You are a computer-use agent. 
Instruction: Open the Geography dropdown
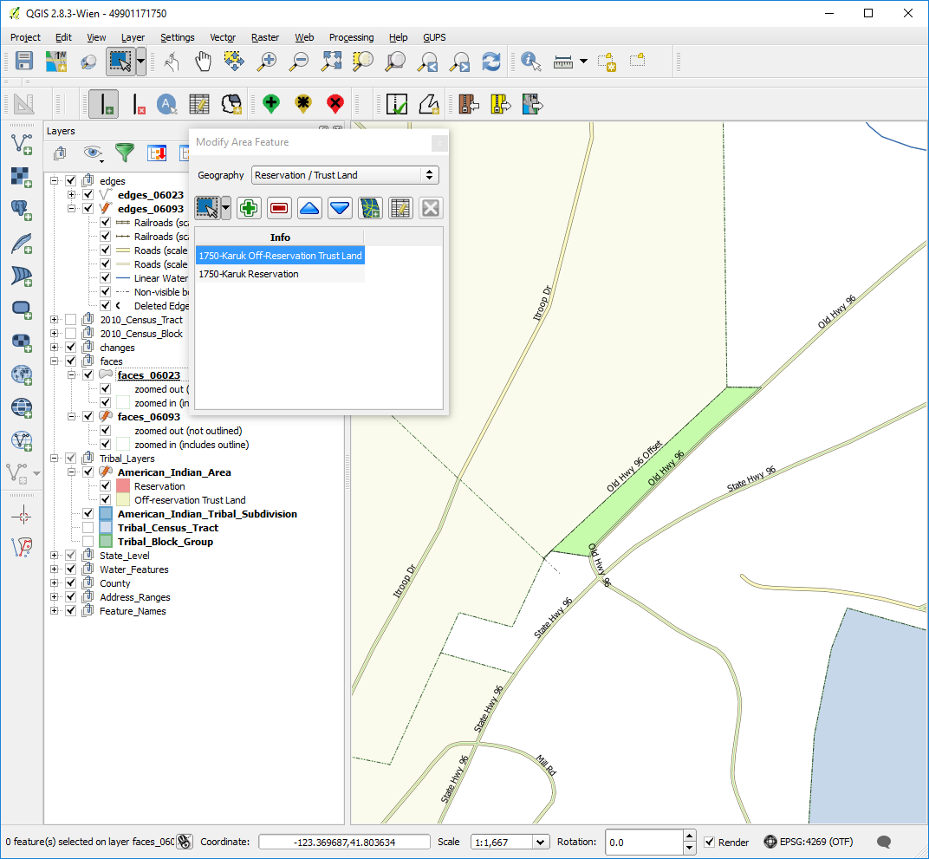coord(345,175)
